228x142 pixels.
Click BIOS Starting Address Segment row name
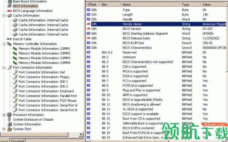(145, 34)
